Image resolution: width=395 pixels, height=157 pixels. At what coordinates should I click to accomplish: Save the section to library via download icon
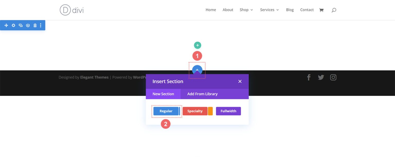pos(28,25)
